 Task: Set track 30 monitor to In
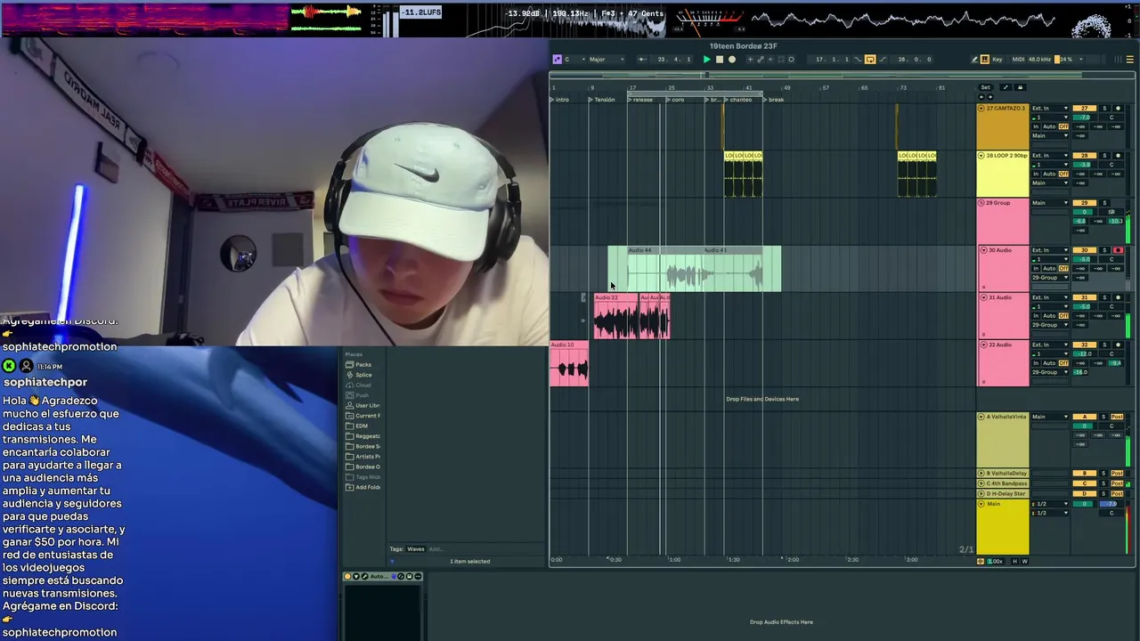click(1037, 268)
